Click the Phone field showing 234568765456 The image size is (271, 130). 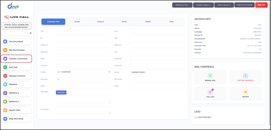tap(157, 72)
